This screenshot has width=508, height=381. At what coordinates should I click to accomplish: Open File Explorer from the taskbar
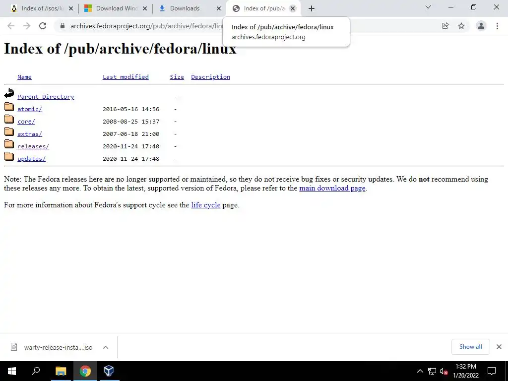61,371
